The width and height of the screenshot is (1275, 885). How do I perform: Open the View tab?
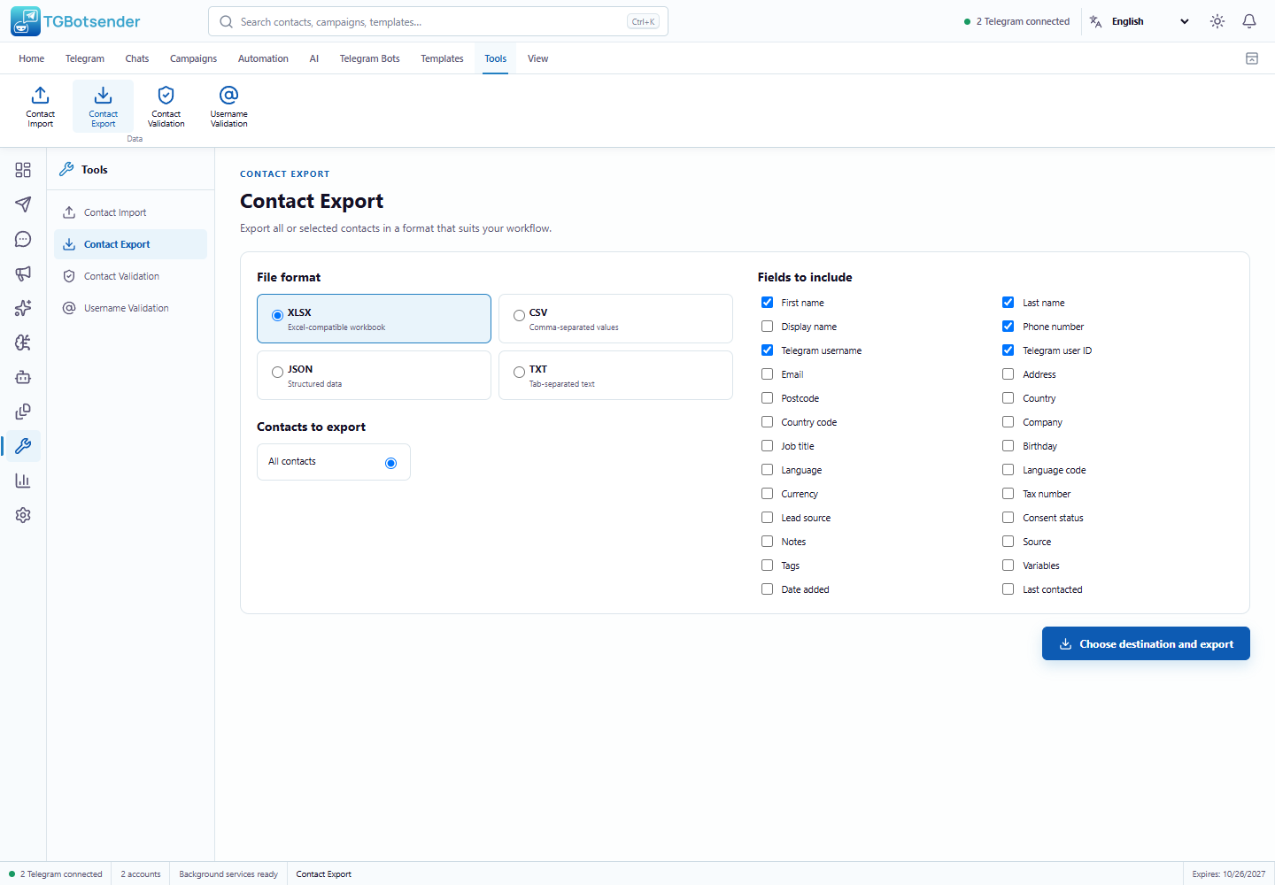538,58
